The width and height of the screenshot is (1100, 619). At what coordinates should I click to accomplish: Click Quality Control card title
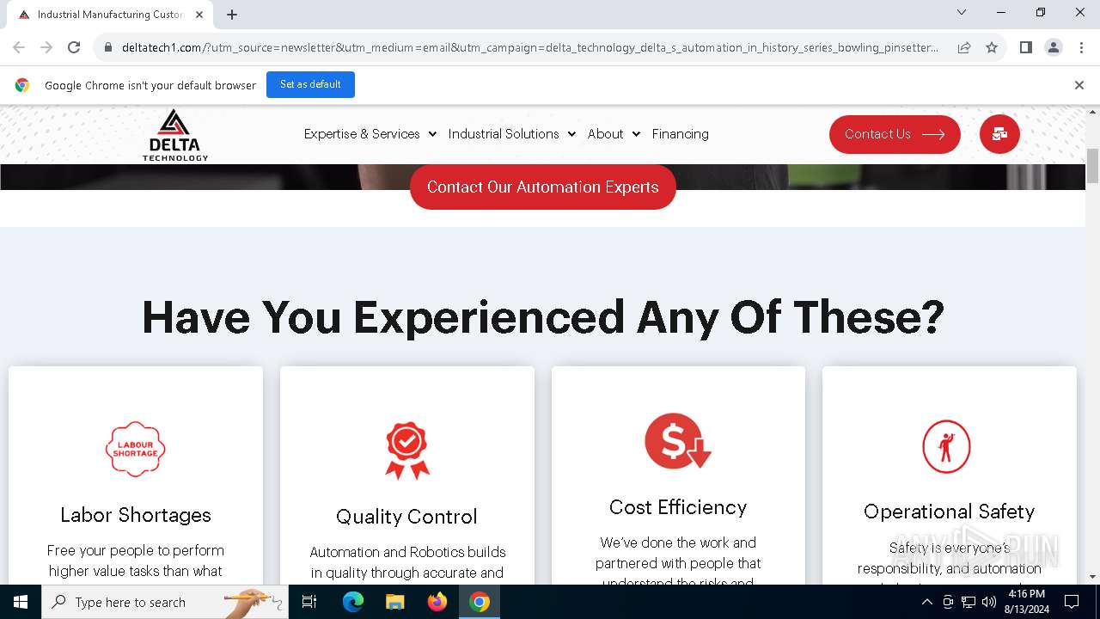pyautogui.click(x=406, y=517)
